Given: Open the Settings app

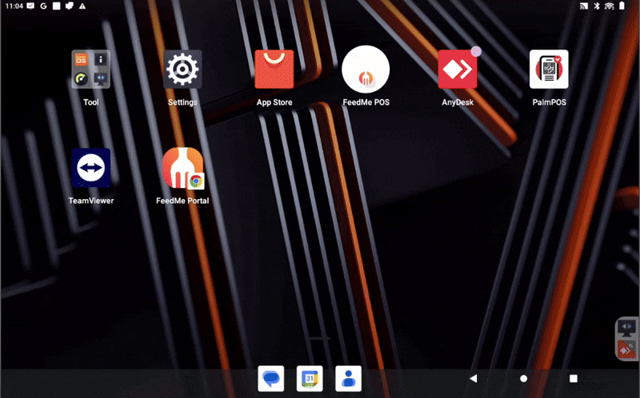Looking at the screenshot, I should pos(182,70).
